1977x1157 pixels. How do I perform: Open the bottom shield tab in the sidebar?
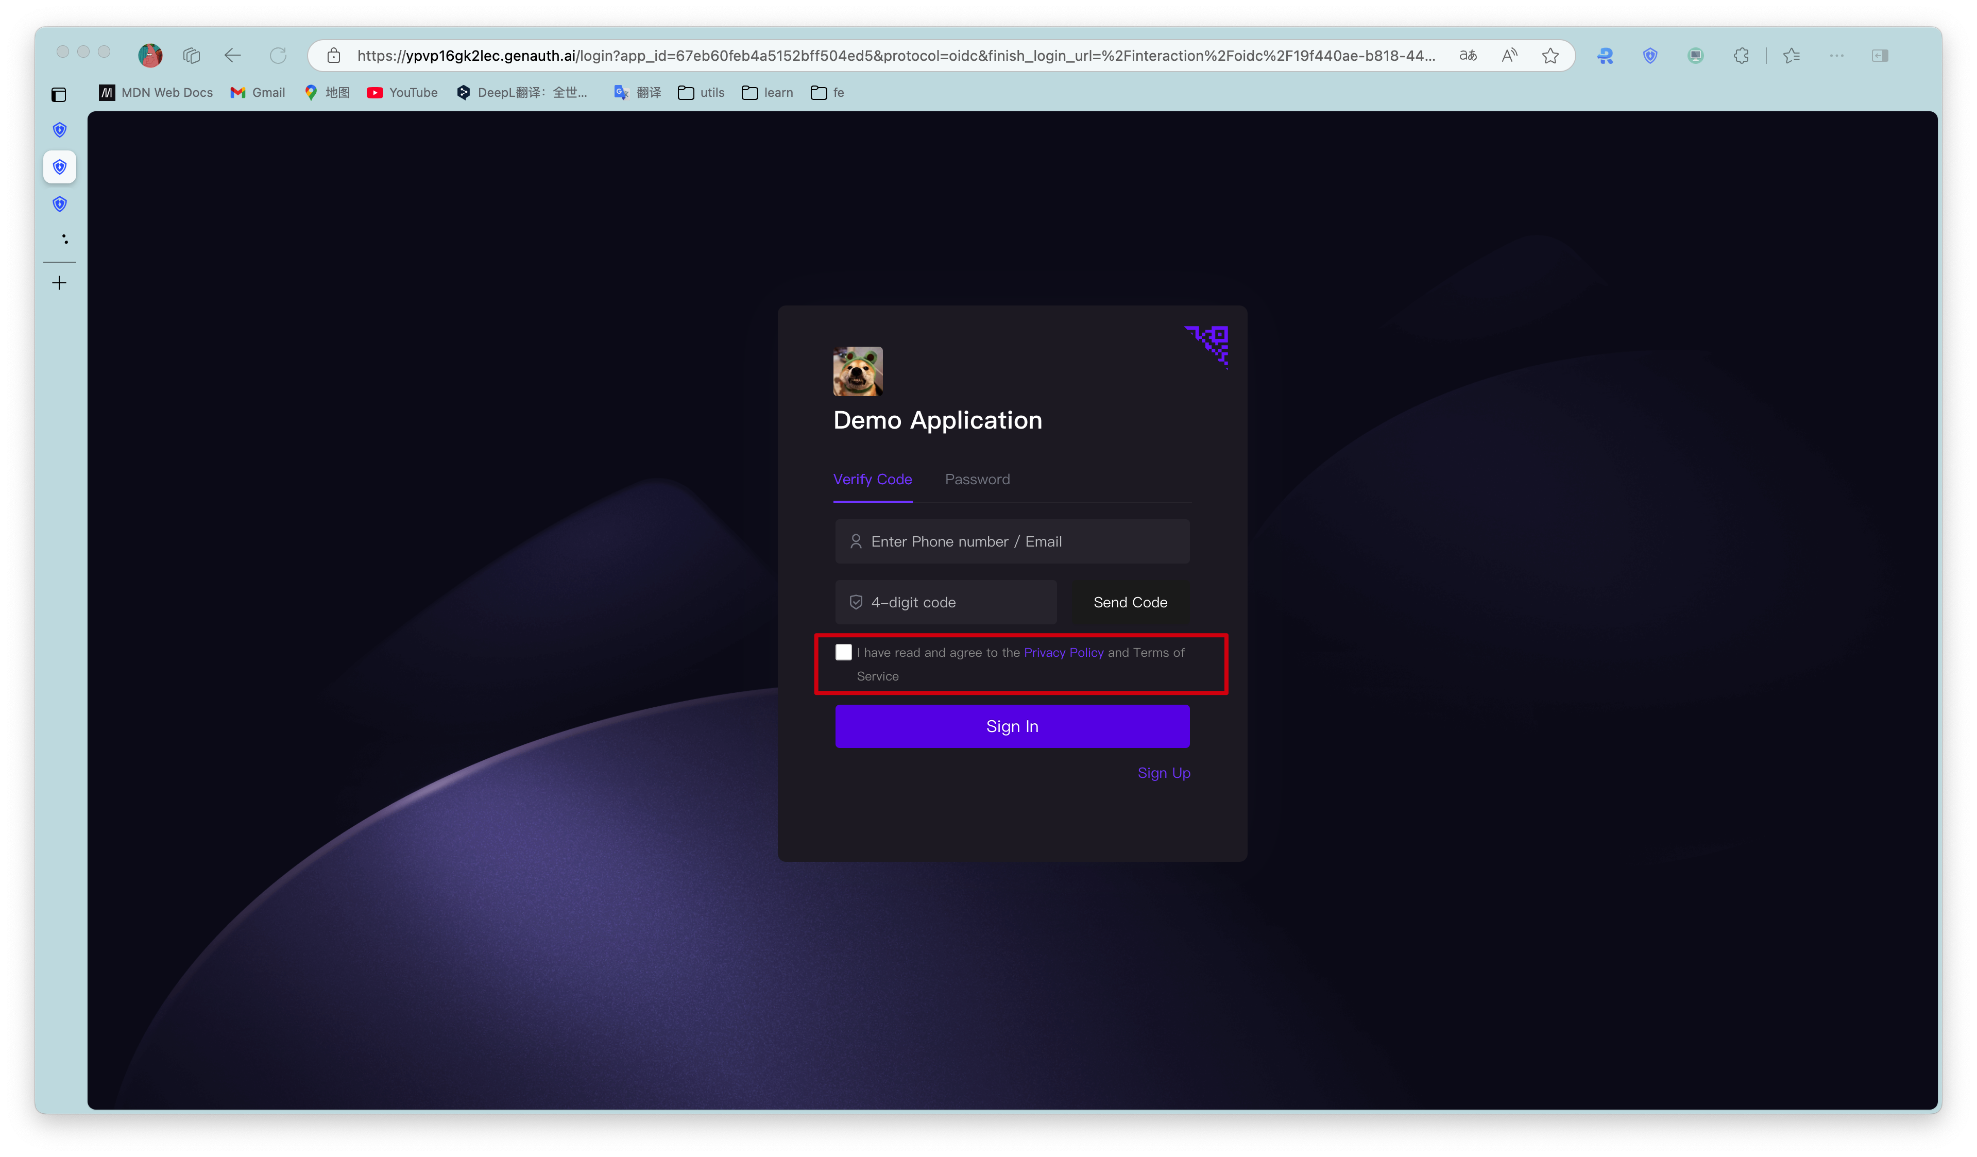point(59,204)
